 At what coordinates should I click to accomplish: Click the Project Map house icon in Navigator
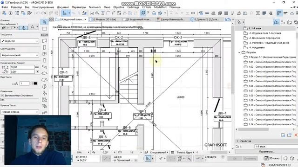click(276, 22)
